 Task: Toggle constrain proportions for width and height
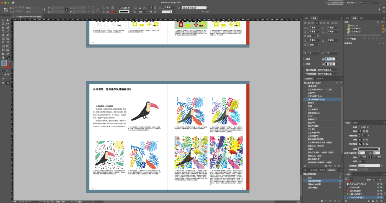tap(44, 10)
